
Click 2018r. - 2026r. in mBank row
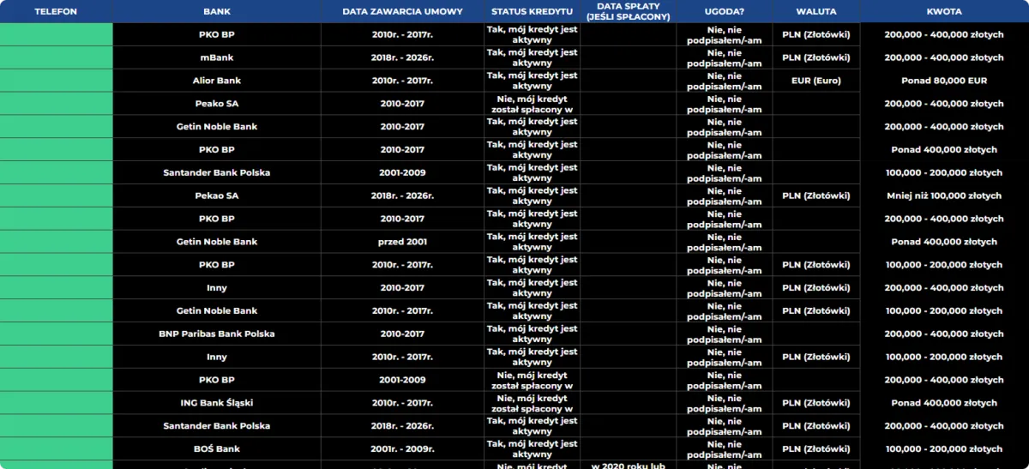point(402,57)
